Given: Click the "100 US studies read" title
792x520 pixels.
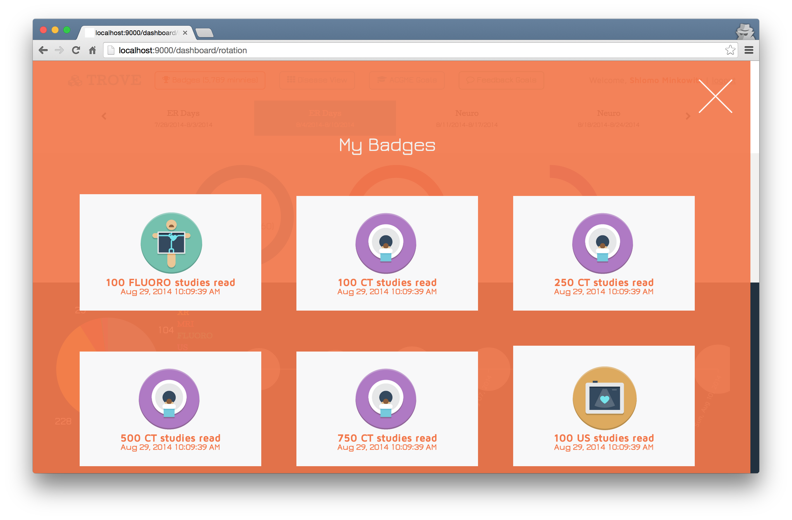Looking at the screenshot, I should (604, 438).
